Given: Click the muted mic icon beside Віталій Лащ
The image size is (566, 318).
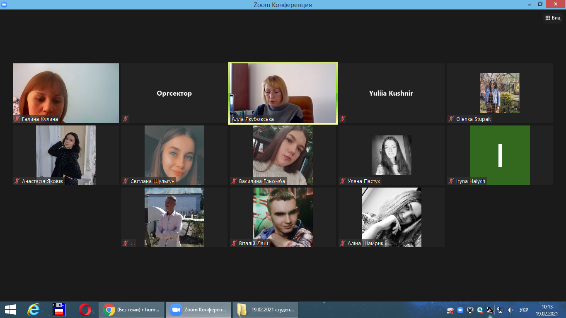Looking at the screenshot, I should [234, 243].
